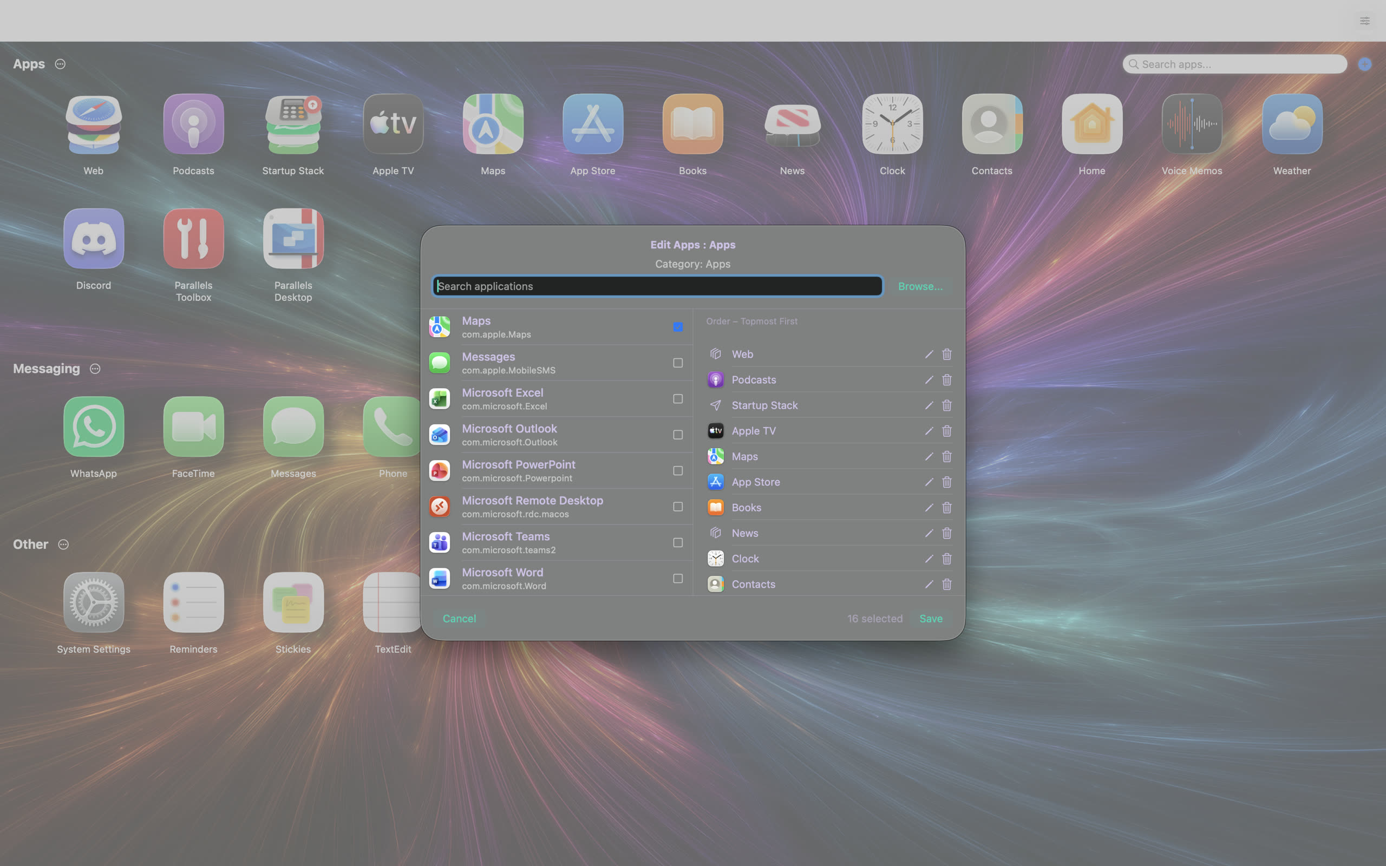Screen dimensions: 1386x866
Task: Select Microsoft Teams in the application list
Action: point(557,543)
